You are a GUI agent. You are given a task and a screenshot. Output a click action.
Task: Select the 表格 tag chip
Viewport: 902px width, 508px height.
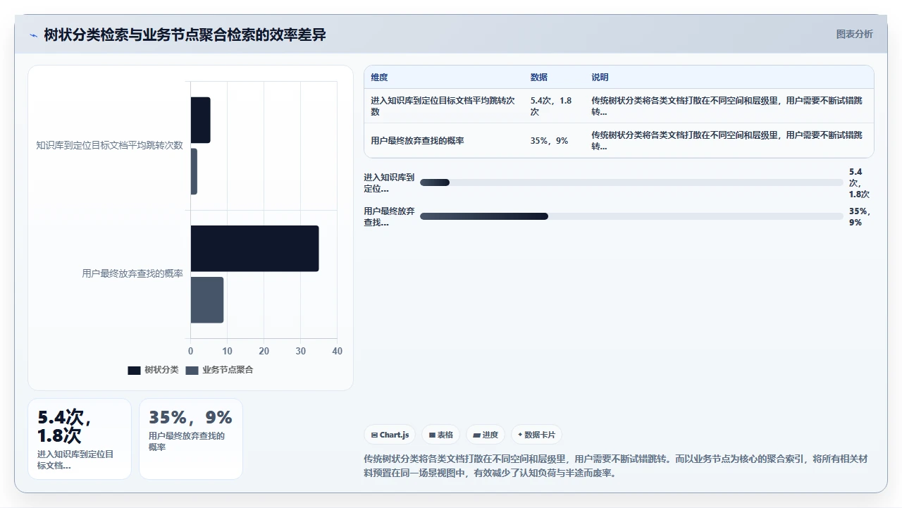click(440, 435)
